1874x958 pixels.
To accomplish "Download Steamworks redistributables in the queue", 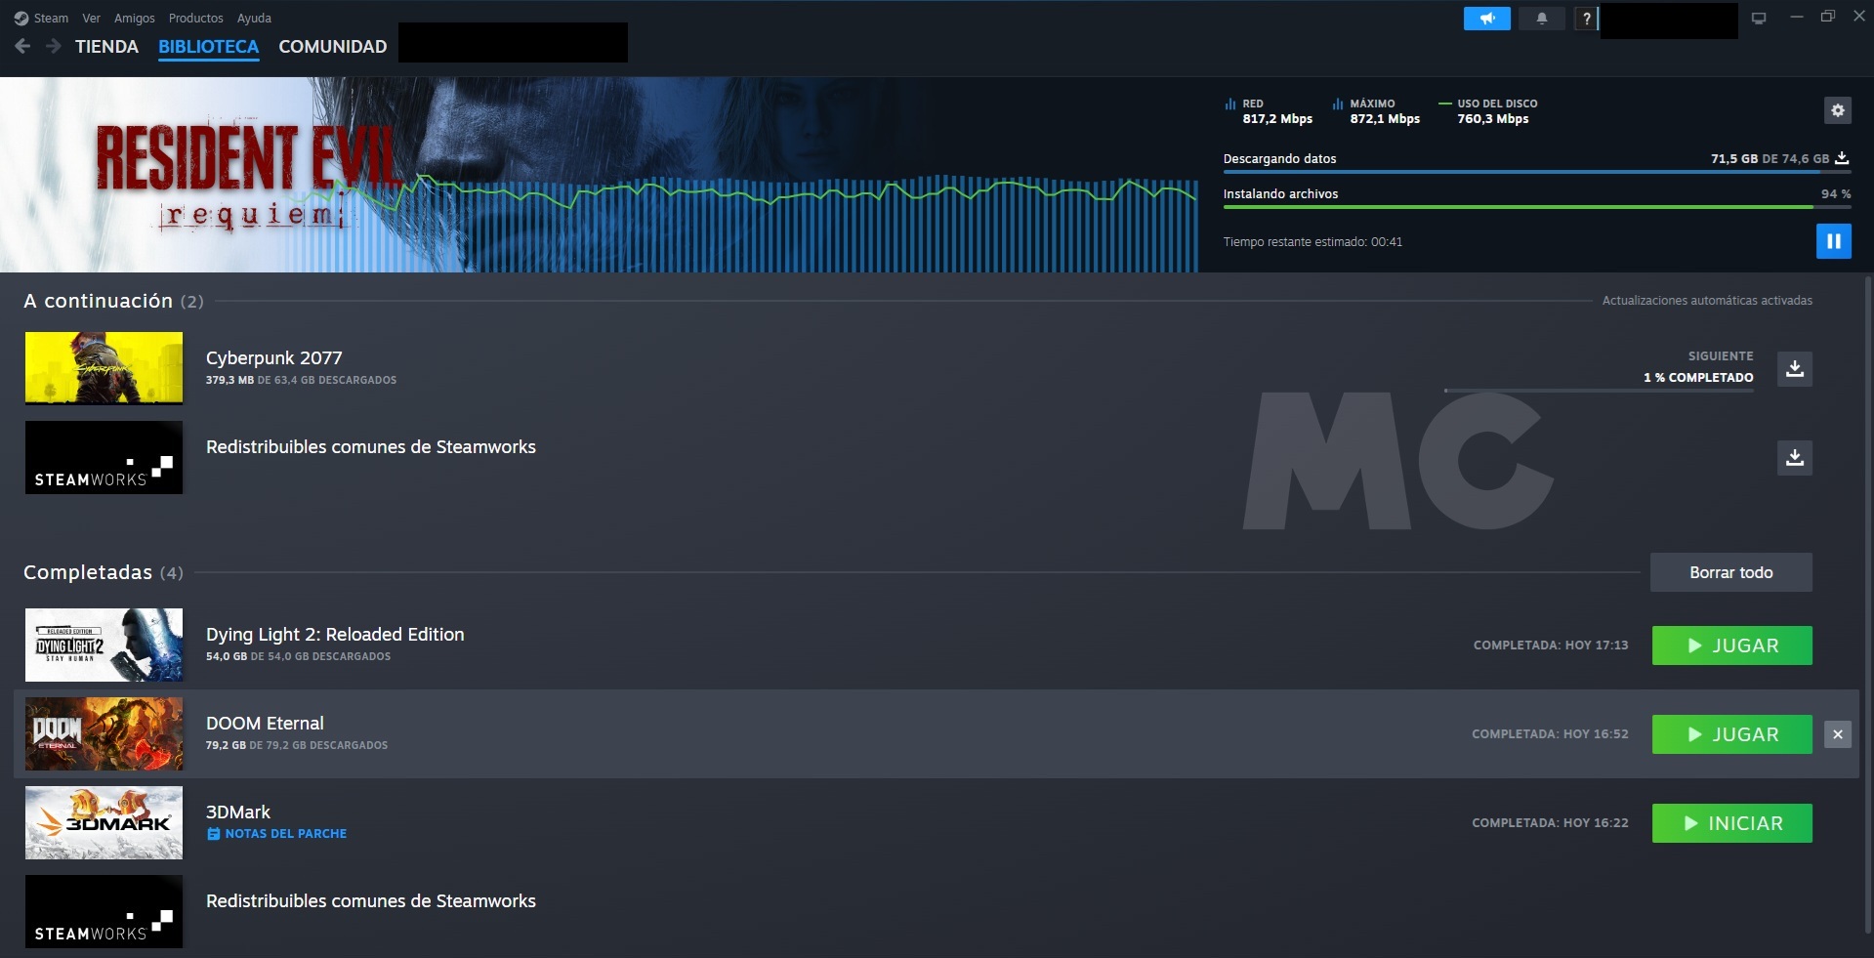I will click(1795, 458).
